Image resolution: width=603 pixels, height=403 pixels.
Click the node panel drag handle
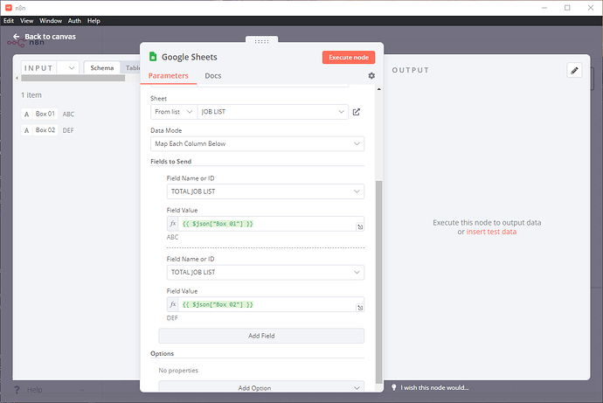click(x=261, y=41)
